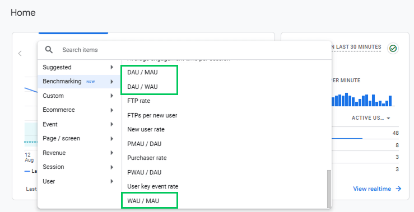Select the User key event rate metric
The image size is (414, 212).
(x=152, y=186)
